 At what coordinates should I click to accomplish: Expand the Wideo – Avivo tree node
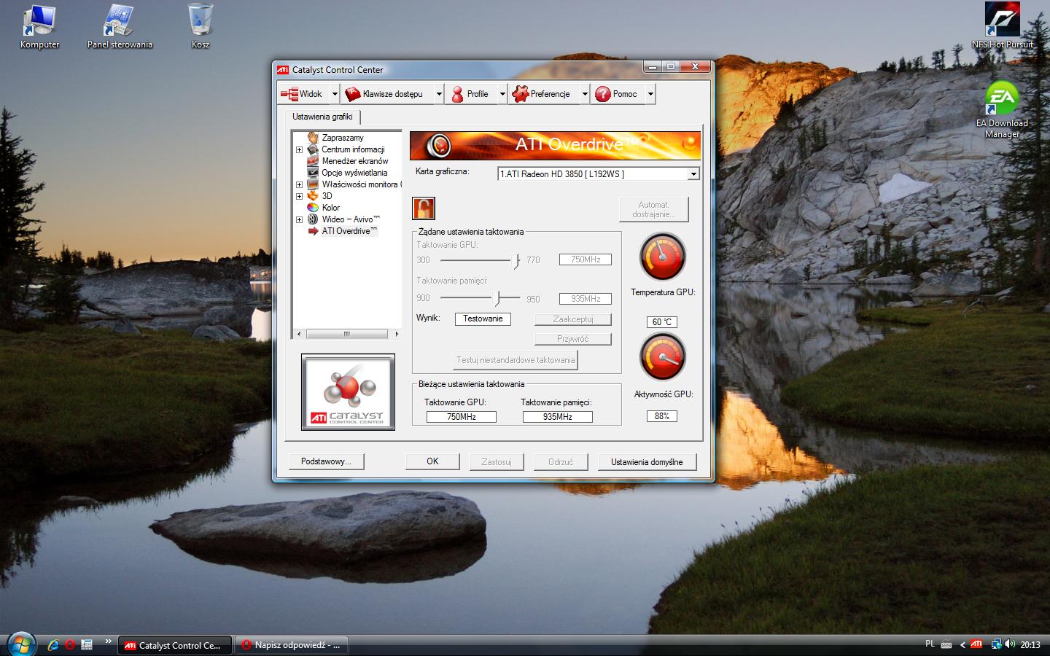[x=299, y=219]
